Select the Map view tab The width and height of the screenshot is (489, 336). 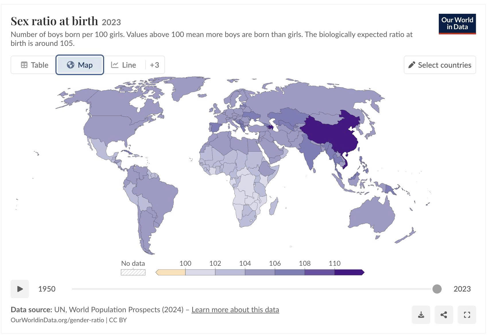80,65
